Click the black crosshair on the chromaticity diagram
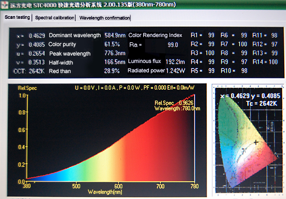The height and width of the screenshot is (199, 286). 256,142
